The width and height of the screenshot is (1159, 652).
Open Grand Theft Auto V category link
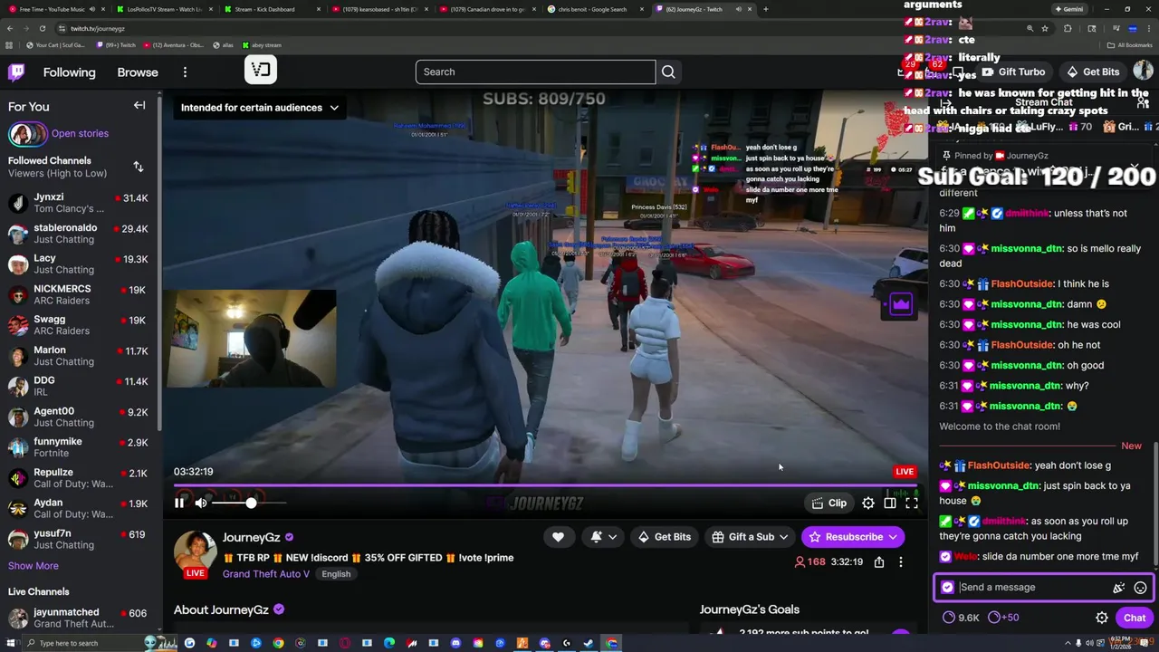pyautogui.click(x=266, y=574)
